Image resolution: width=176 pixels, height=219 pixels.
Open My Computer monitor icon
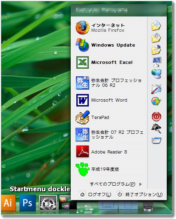coord(156,62)
